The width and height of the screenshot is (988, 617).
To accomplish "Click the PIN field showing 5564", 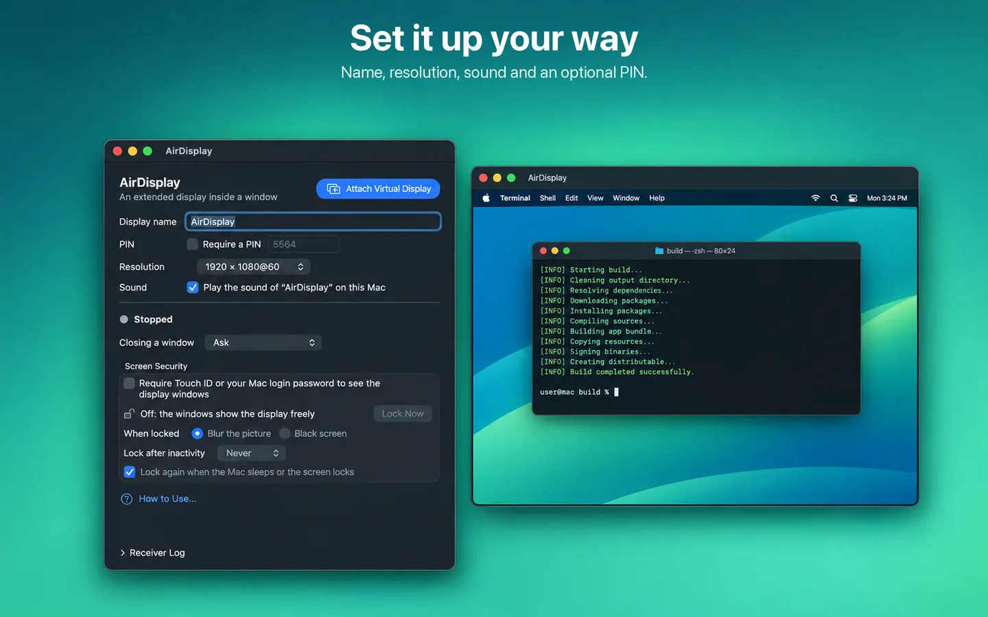I will pos(303,244).
